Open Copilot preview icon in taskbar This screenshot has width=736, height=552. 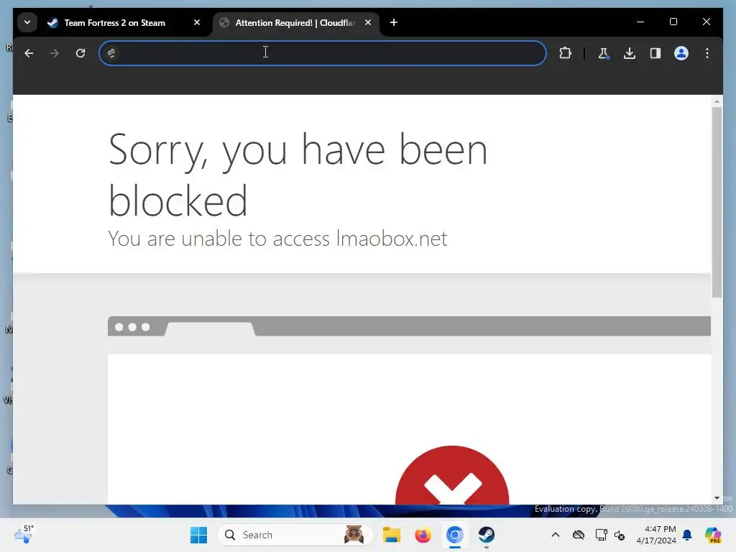(x=712, y=535)
